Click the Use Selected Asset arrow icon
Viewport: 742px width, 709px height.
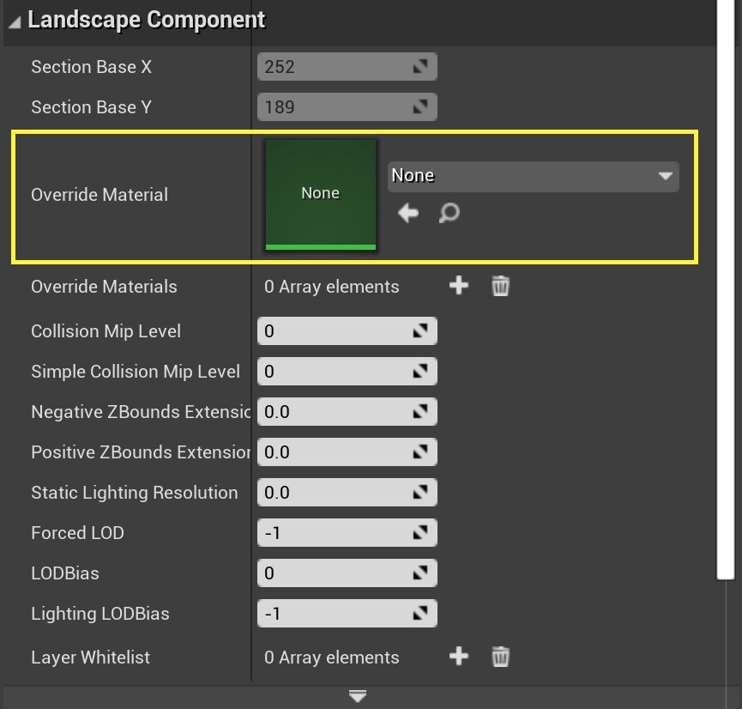[x=408, y=213]
